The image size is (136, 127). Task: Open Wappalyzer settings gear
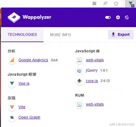(118, 17)
